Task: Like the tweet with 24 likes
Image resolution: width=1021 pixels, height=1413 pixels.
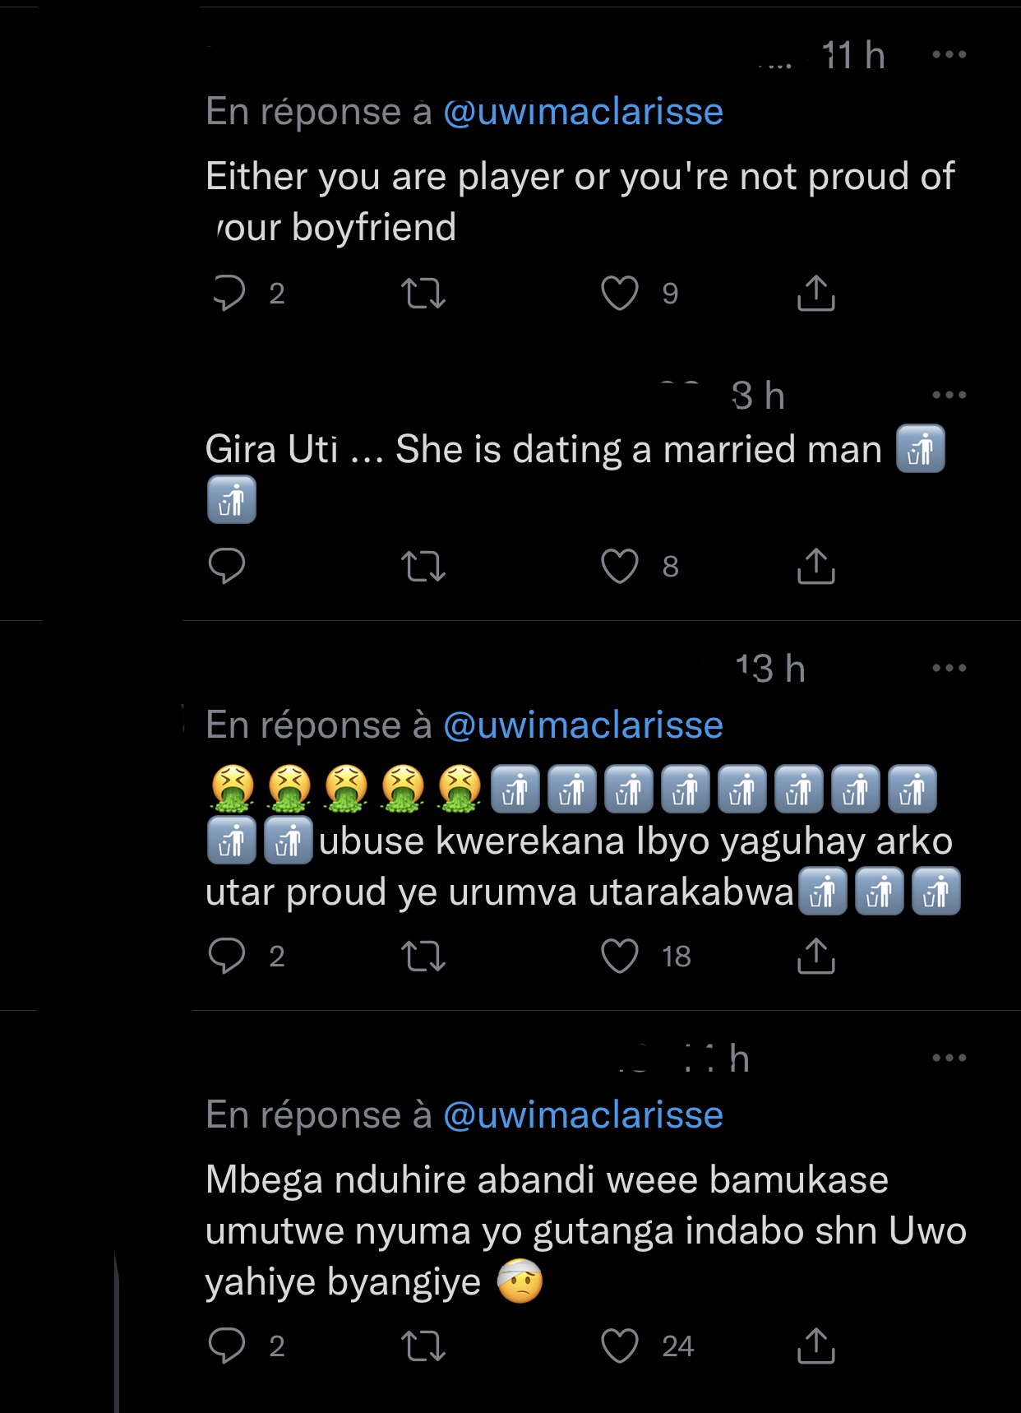Action: click(x=620, y=1346)
